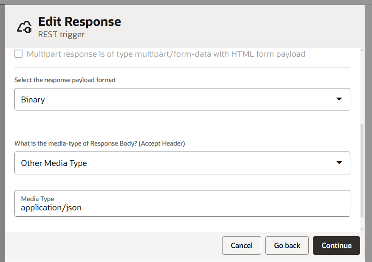Open the Binary payload format combo box
Screen dimensions: 372x262
click(x=171, y=99)
